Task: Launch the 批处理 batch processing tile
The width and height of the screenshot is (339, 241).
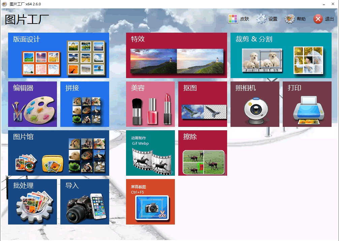Action: [32, 202]
